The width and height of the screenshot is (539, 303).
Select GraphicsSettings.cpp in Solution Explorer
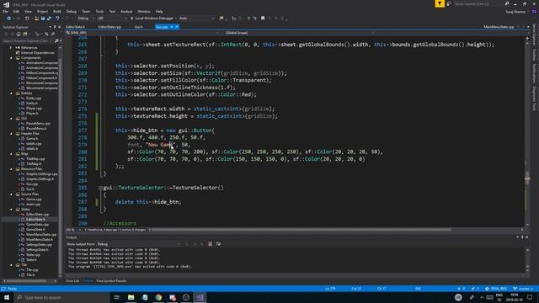42,174
